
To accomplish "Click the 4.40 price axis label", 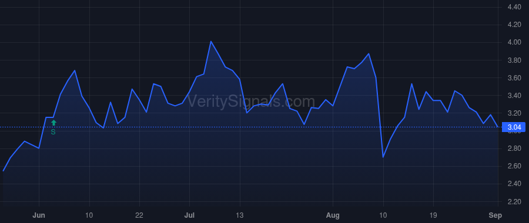I will [514, 7].
